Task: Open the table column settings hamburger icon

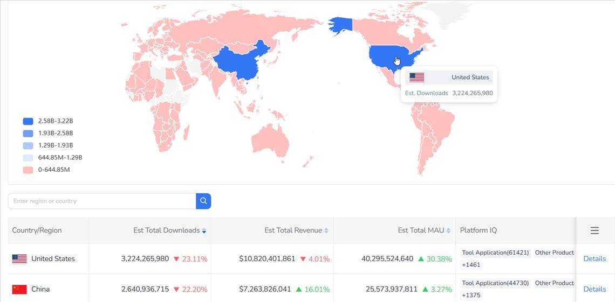Action: point(594,230)
